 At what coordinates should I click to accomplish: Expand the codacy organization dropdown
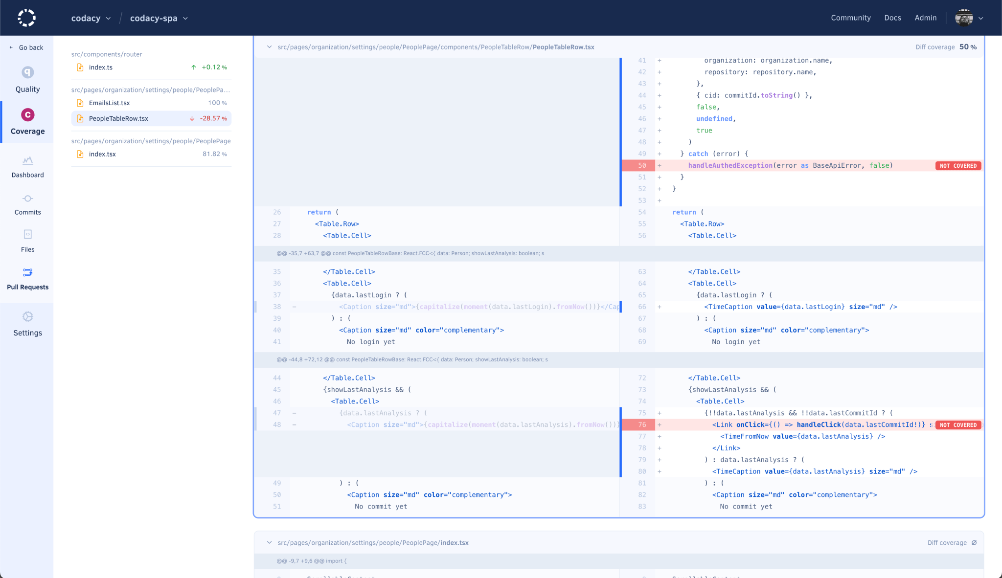[x=91, y=18]
